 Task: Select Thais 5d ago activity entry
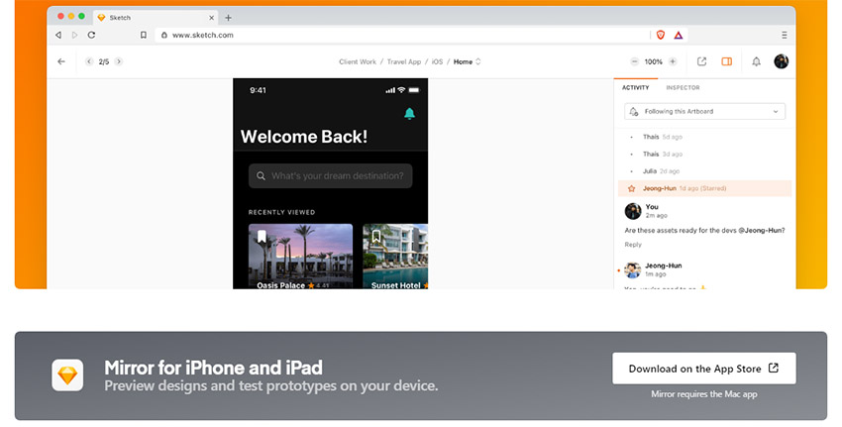[x=704, y=137]
